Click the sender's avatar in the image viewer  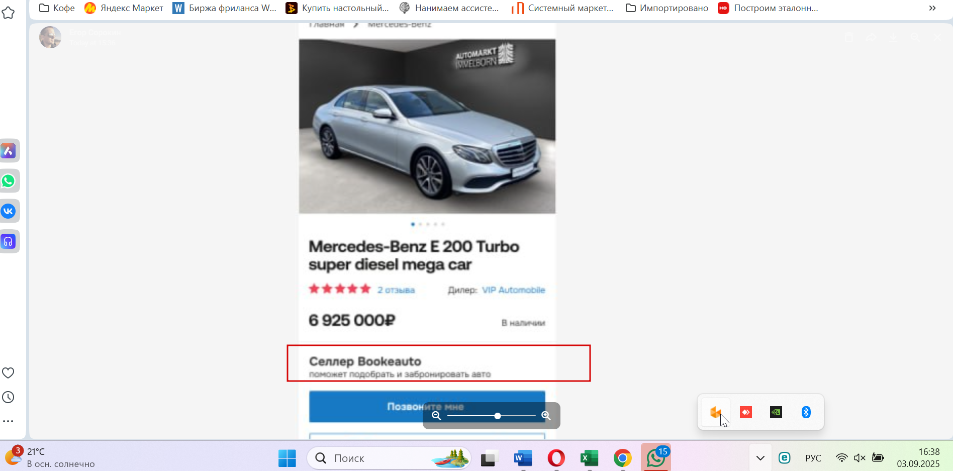[50, 37]
